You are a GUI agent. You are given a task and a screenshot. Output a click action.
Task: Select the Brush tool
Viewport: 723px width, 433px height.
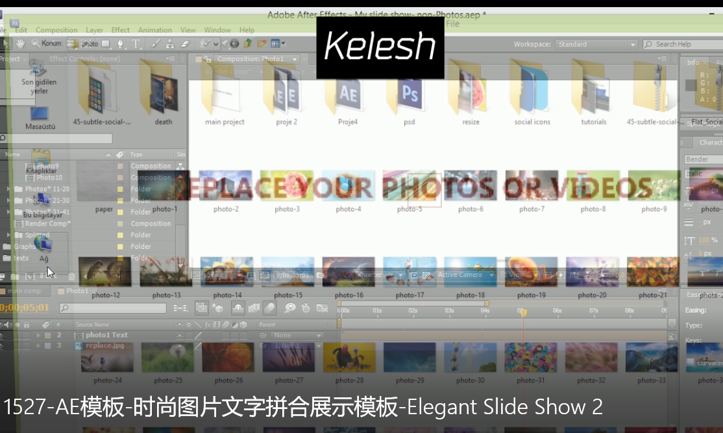(156, 44)
